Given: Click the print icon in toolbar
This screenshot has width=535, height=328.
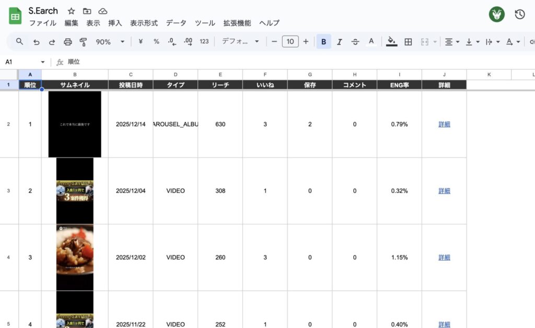Looking at the screenshot, I should [x=67, y=42].
